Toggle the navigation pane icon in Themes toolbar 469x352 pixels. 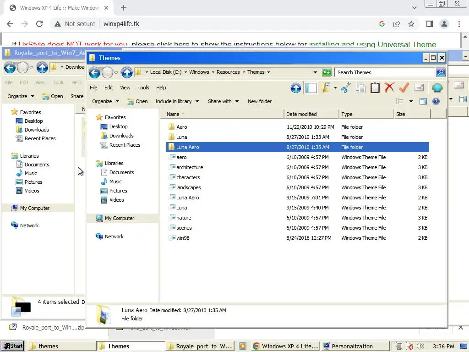pyautogui.click(x=311, y=88)
